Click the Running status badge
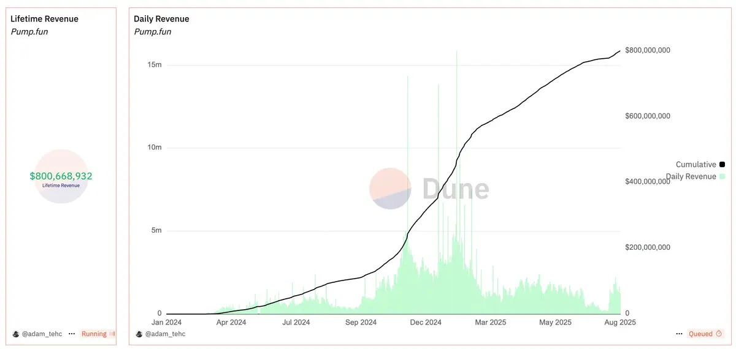This screenshot has width=736, height=349. coord(97,334)
